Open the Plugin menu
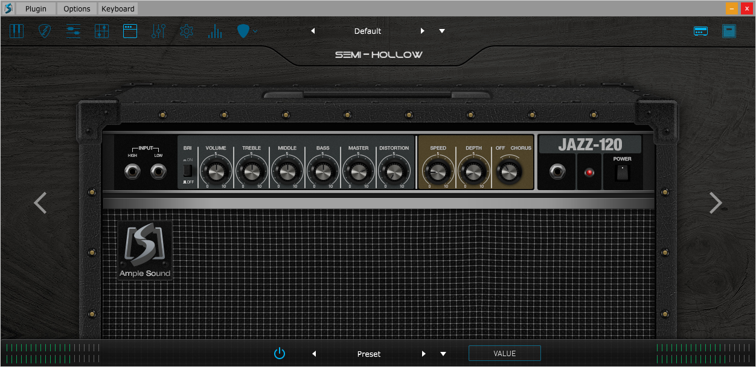 point(36,8)
